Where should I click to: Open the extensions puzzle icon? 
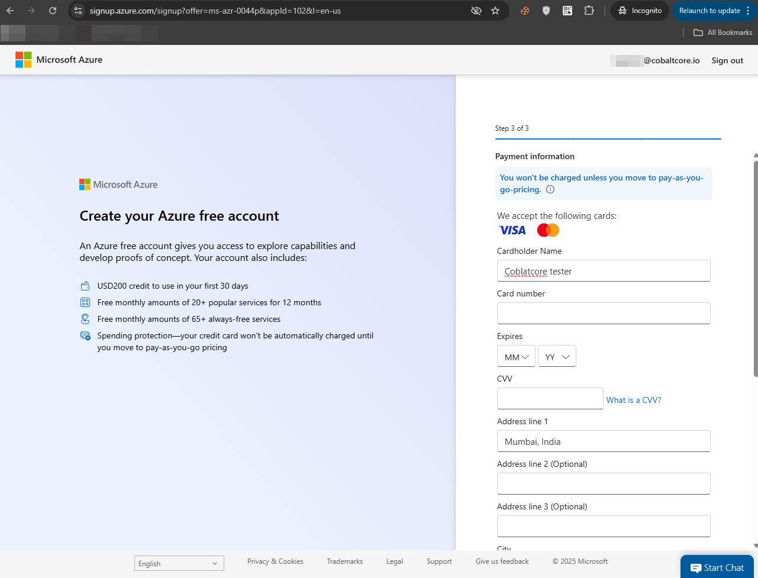coord(589,10)
